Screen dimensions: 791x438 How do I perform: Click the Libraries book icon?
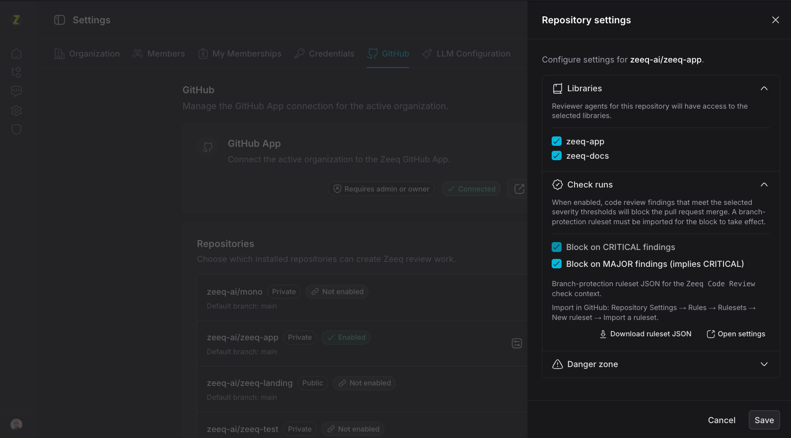pyautogui.click(x=558, y=88)
